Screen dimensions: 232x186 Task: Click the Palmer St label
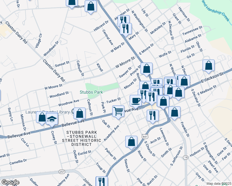110,154
